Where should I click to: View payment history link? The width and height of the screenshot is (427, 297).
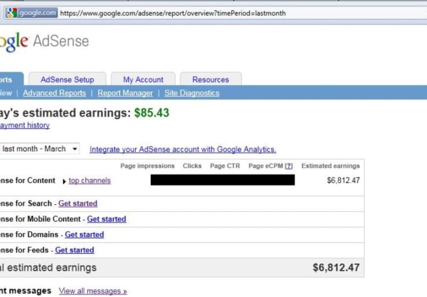pyautogui.click(x=24, y=125)
